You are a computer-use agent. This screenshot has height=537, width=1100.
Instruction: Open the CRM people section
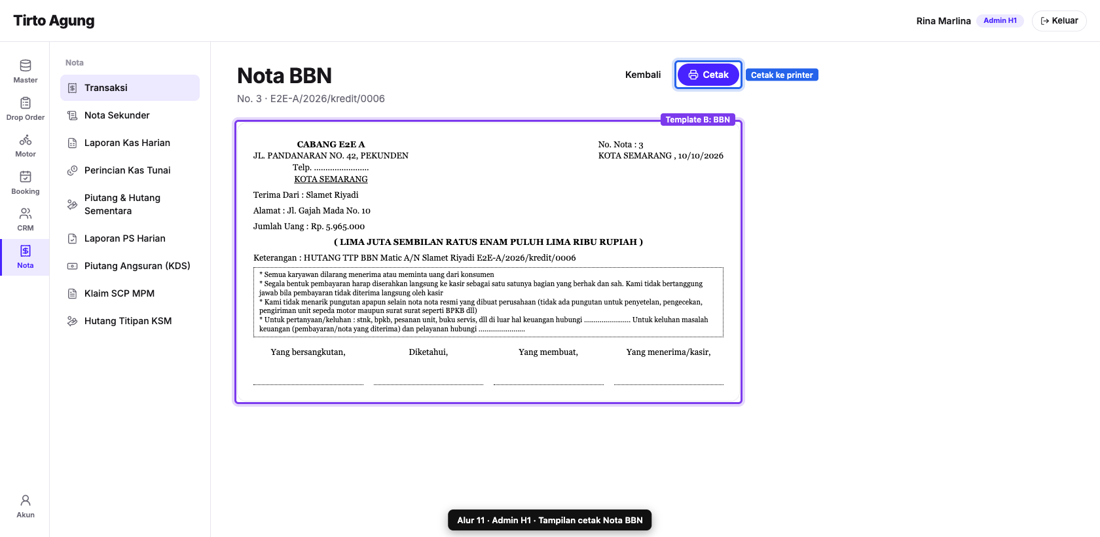(x=25, y=219)
